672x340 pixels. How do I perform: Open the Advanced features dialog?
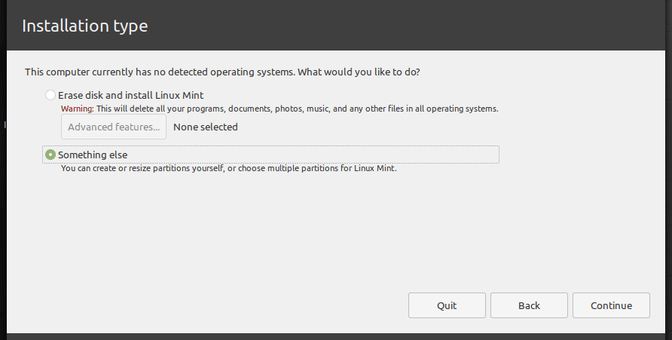click(x=114, y=127)
